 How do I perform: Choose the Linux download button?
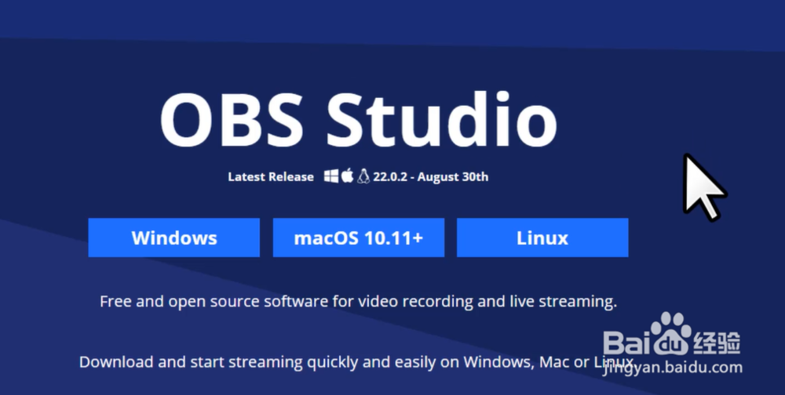coord(542,237)
